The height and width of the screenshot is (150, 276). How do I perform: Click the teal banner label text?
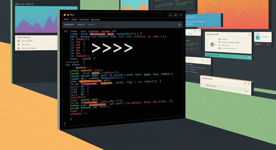(213, 55)
